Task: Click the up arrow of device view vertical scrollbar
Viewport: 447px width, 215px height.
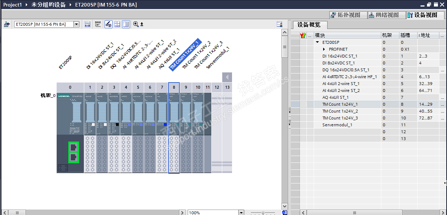Action: [285, 32]
